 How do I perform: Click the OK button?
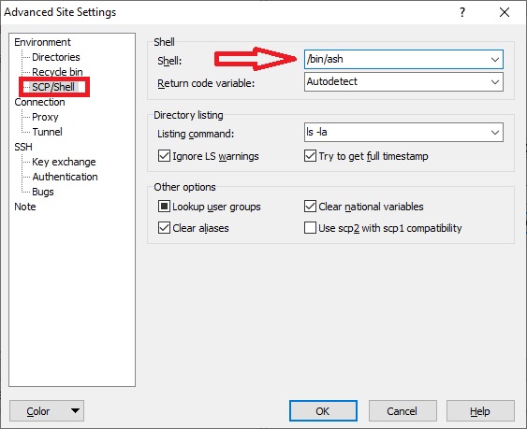323,411
